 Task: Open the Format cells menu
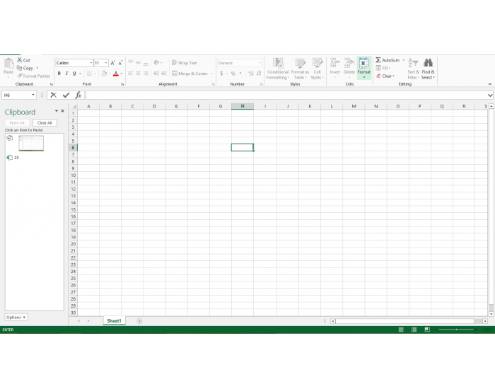point(364,68)
